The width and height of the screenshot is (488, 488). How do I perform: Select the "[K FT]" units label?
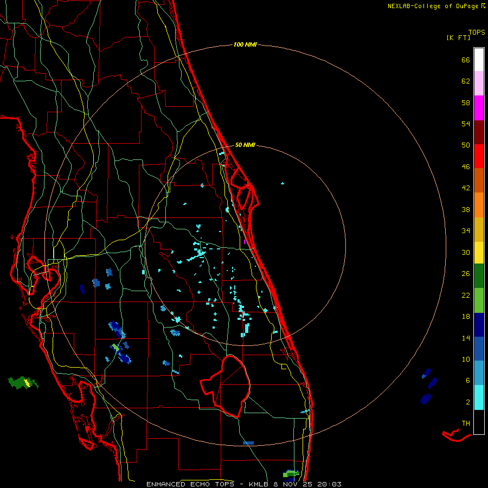click(458, 38)
